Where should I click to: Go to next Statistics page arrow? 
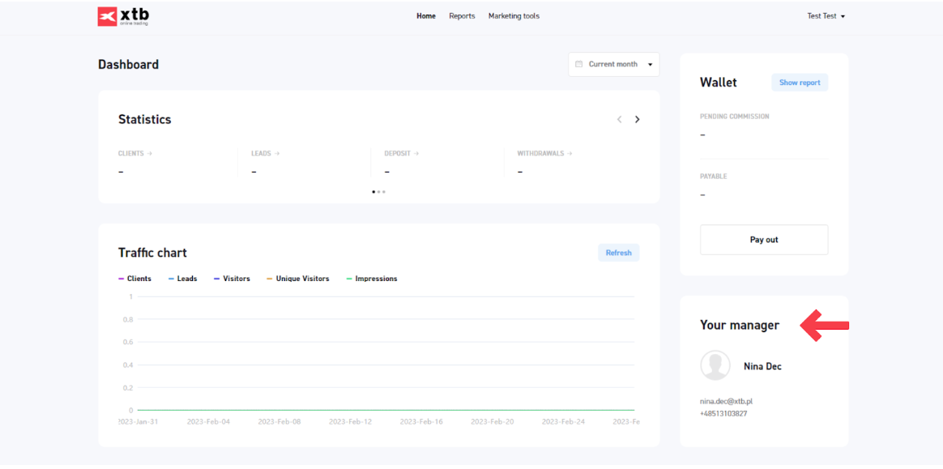(638, 119)
